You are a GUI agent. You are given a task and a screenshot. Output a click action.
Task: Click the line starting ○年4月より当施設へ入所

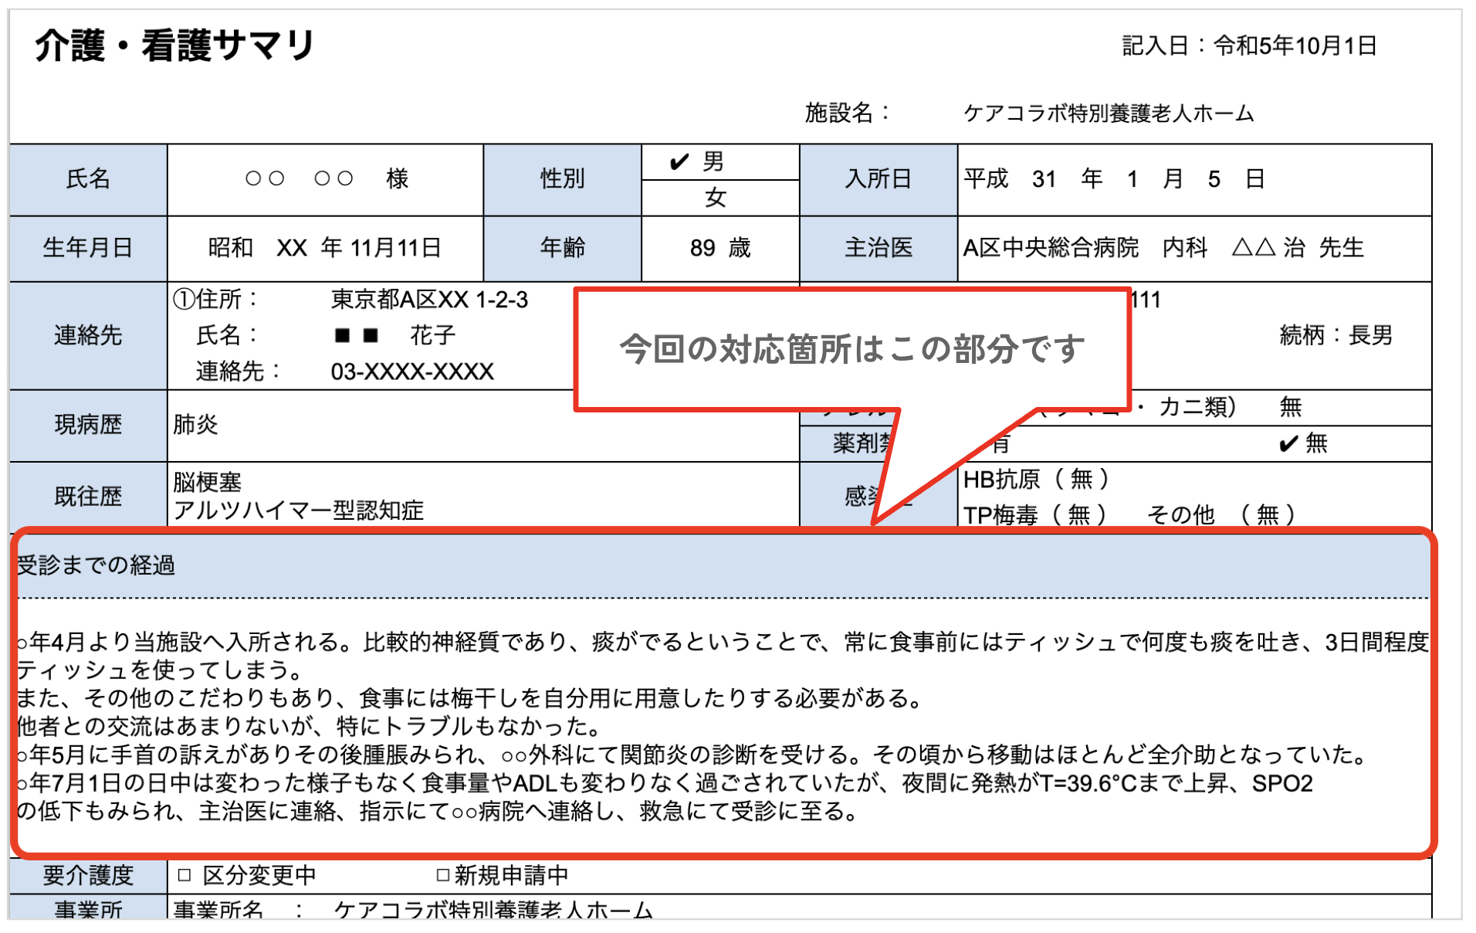(723, 642)
